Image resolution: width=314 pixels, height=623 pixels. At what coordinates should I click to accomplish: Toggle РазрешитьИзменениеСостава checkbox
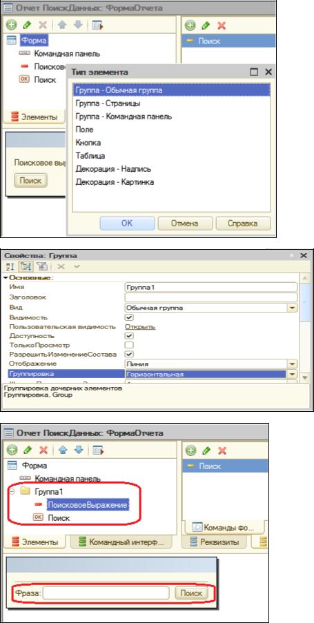(129, 354)
